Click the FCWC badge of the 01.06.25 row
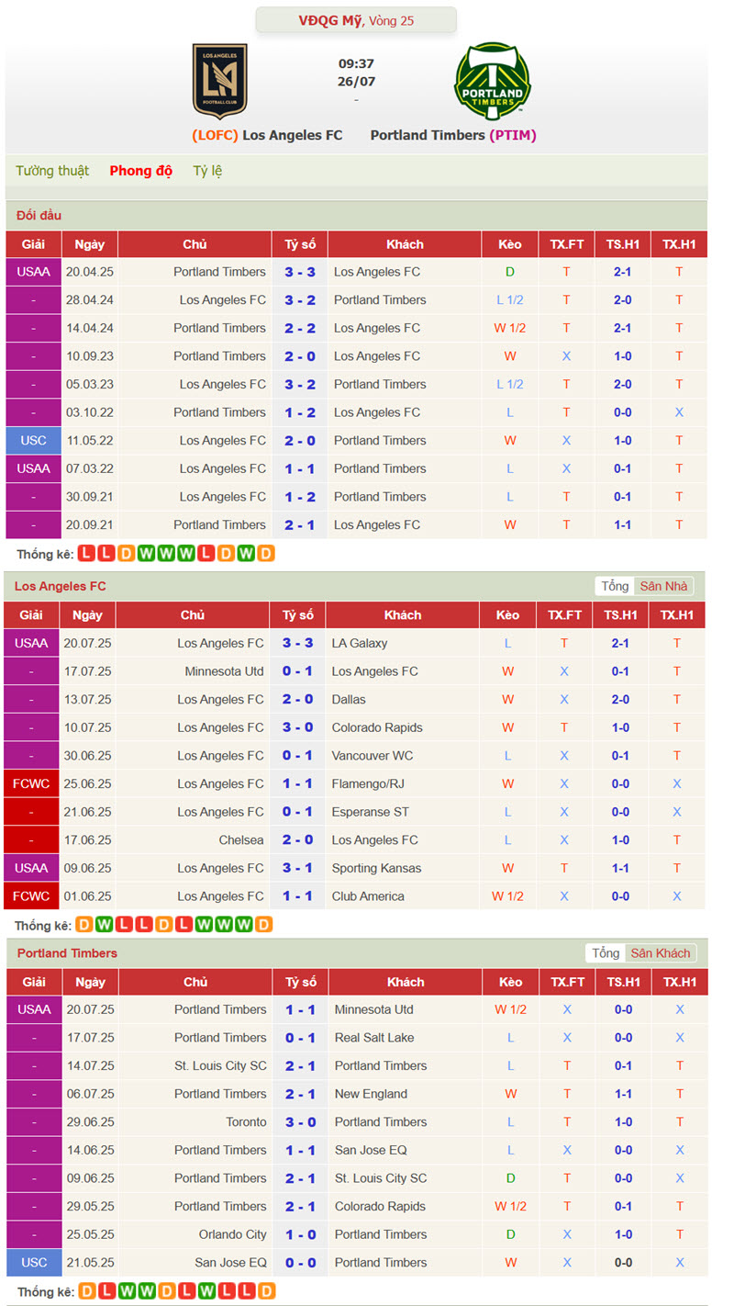734x1306 pixels. pos(31,896)
